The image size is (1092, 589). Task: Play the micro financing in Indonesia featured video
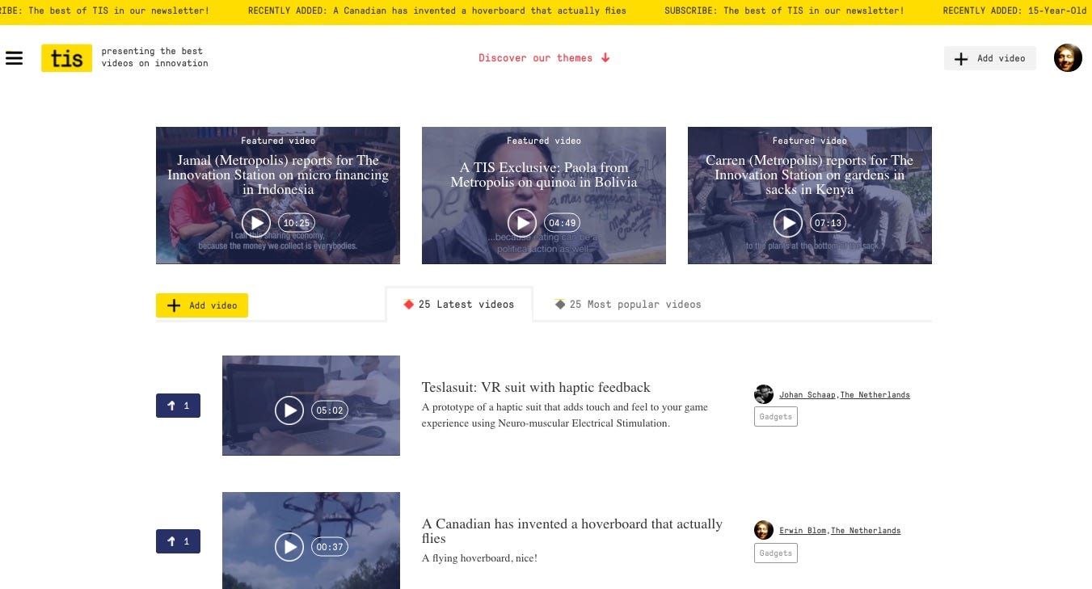coord(255,223)
